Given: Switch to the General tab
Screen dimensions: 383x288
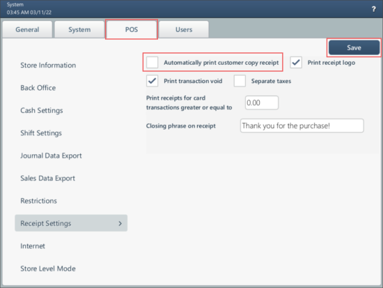Looking at the screenshot, I should coord(27,29).
